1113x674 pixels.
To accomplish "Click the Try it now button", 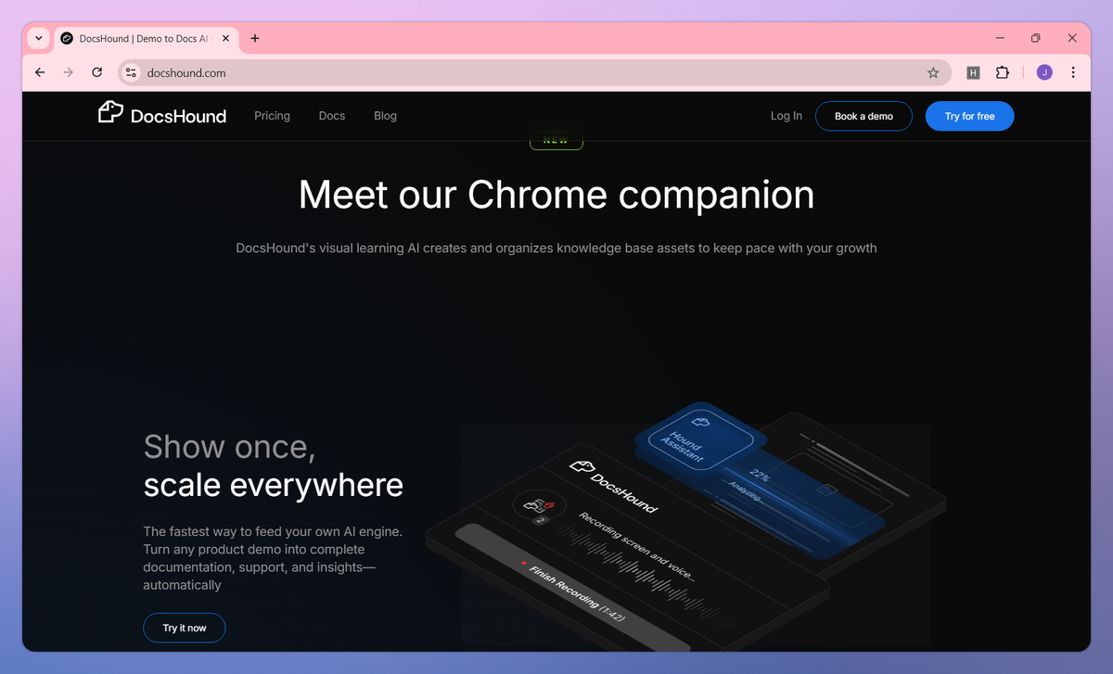I will point(185,628).
